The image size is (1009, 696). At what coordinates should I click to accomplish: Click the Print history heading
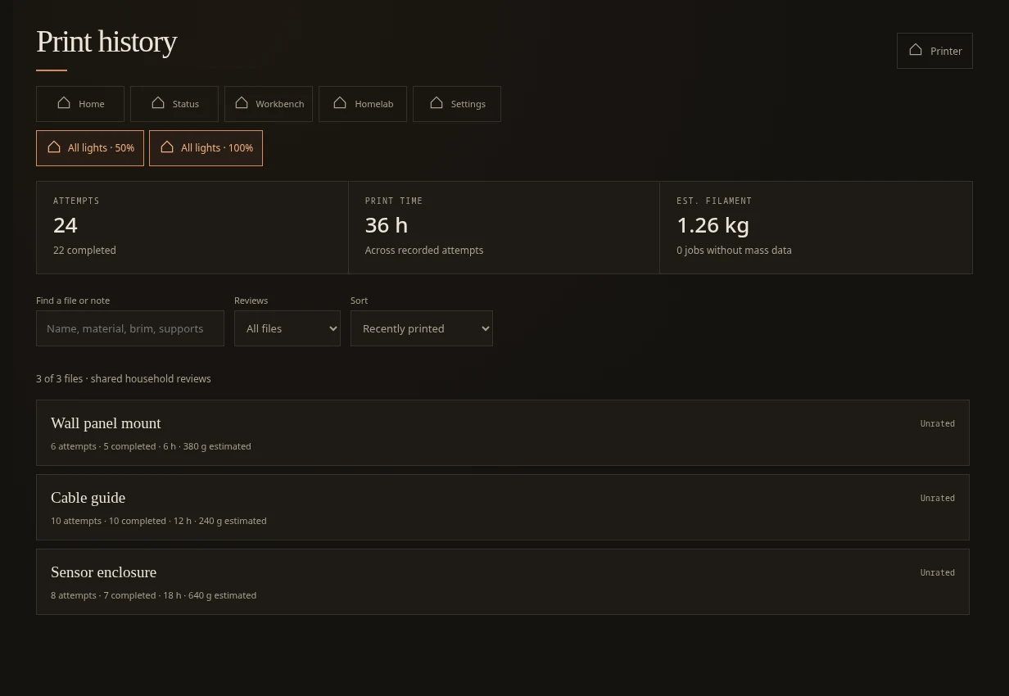[x=106, y=42]
